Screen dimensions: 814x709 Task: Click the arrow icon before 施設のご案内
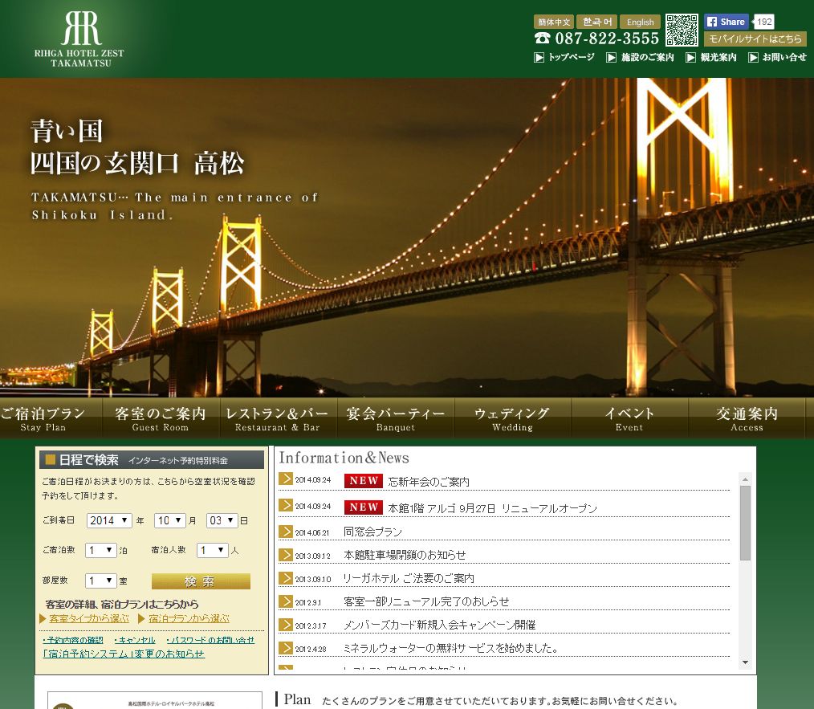pos(612,57)
